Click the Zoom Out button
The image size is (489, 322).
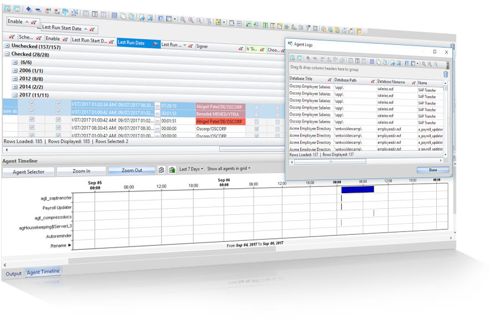132,170
